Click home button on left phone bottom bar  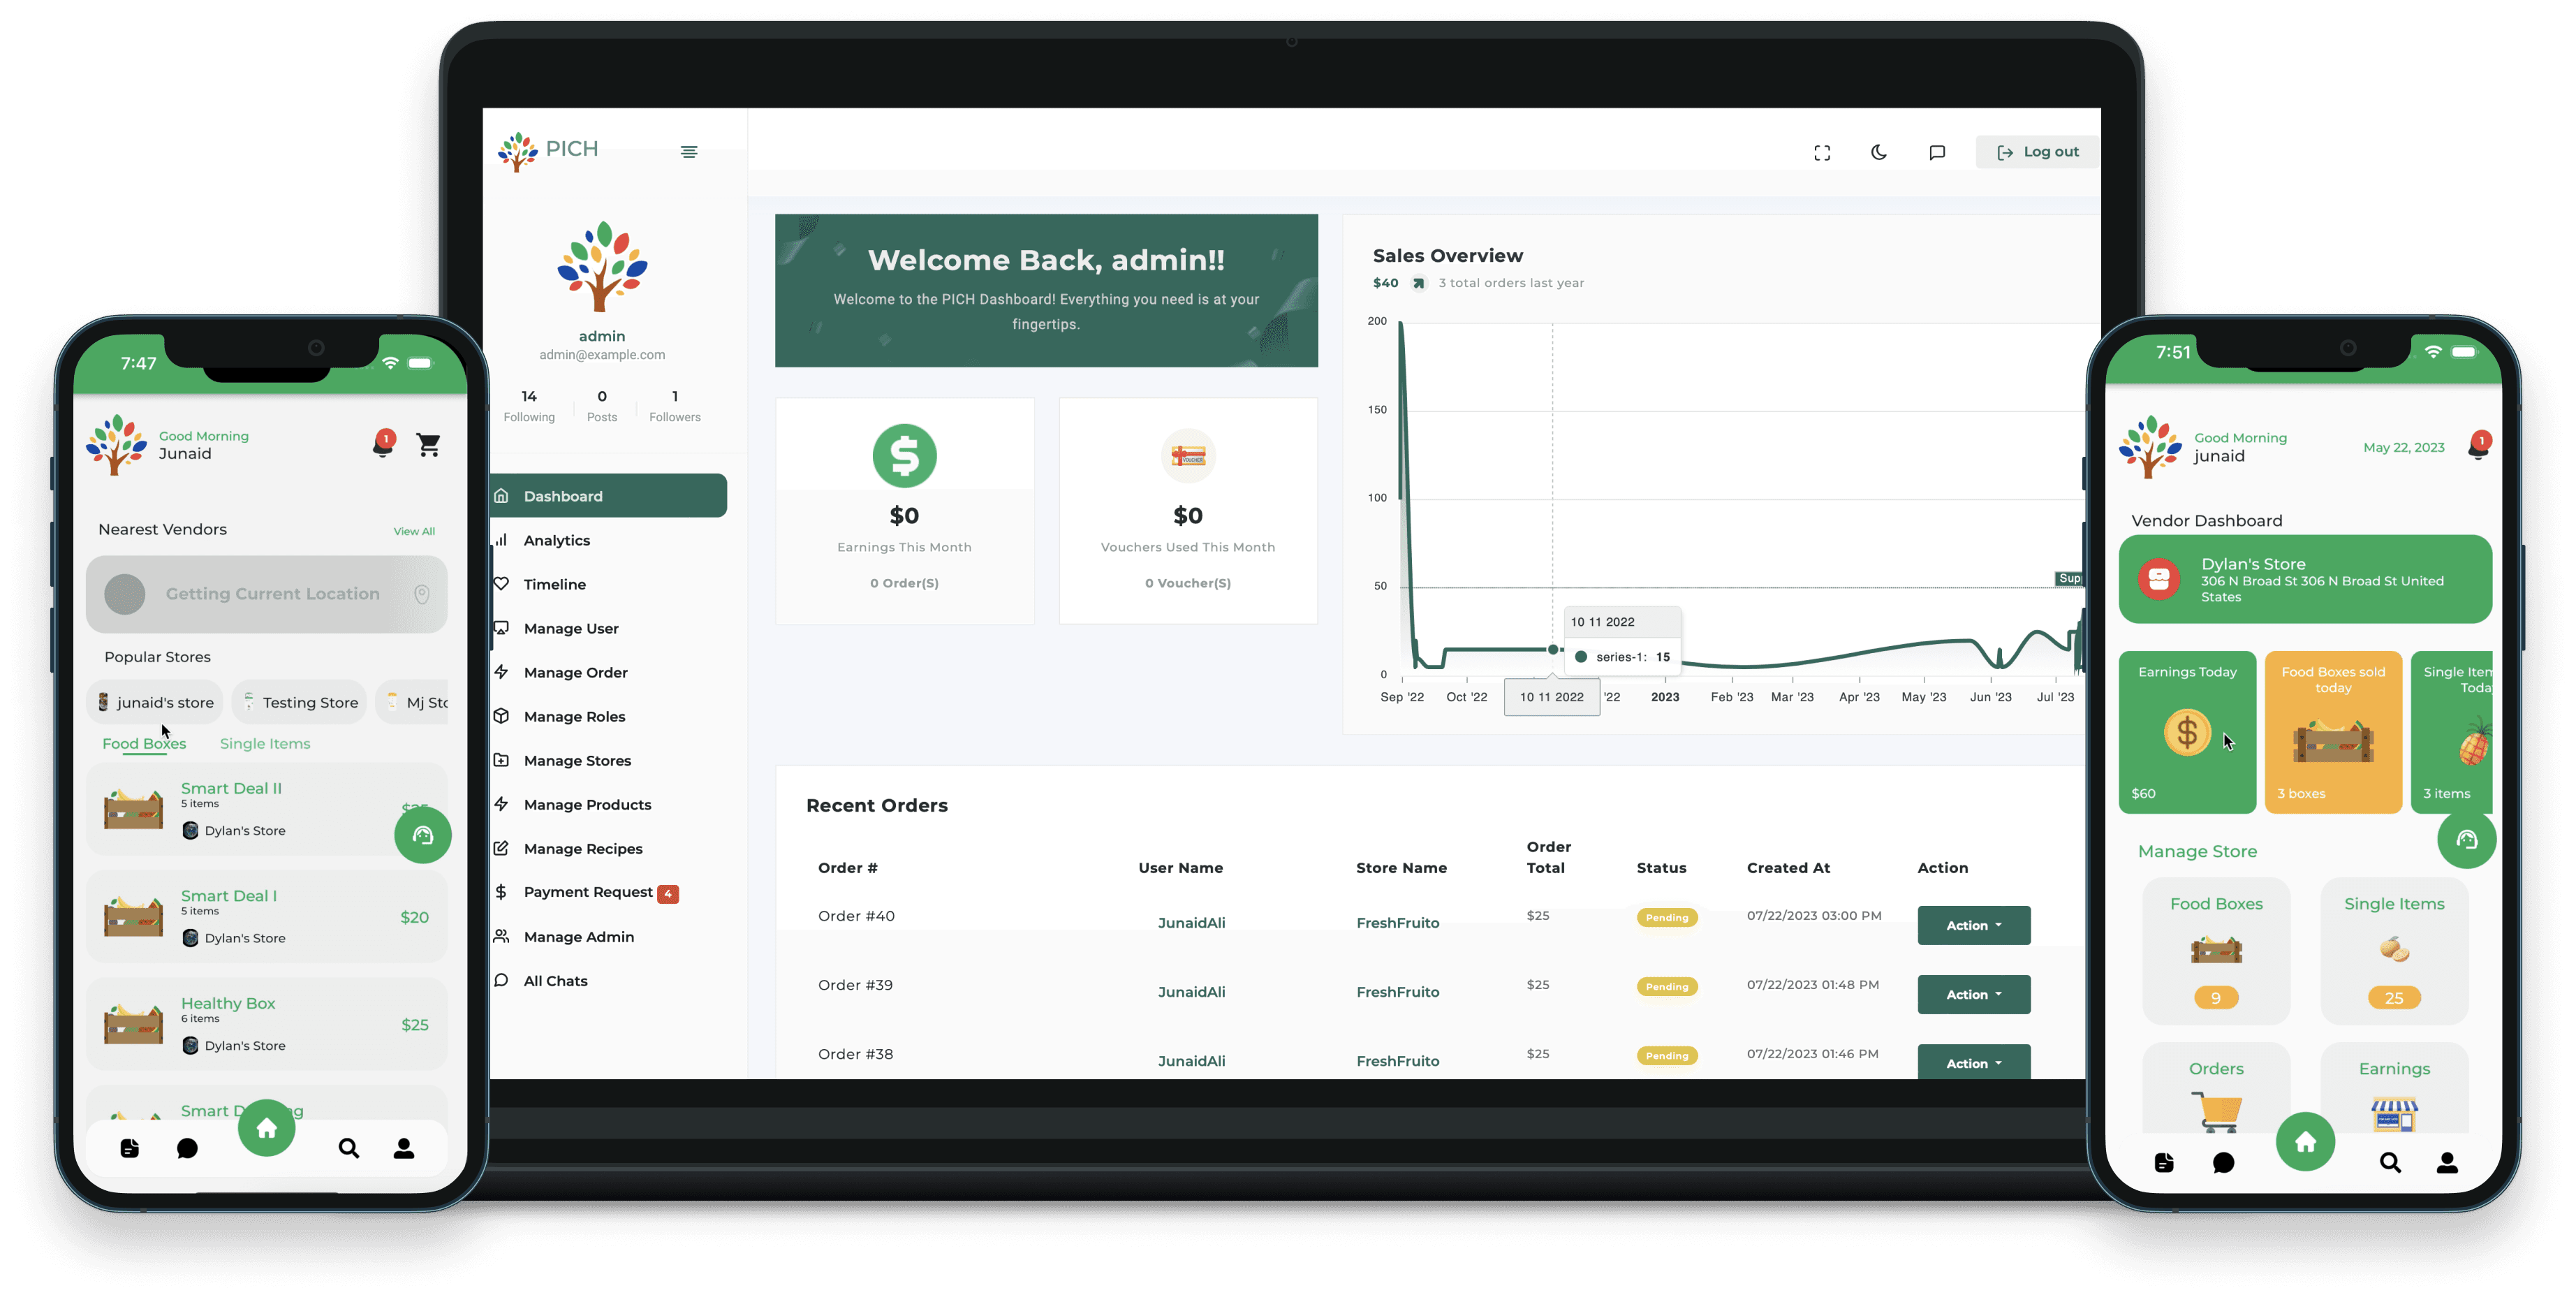267,1128
